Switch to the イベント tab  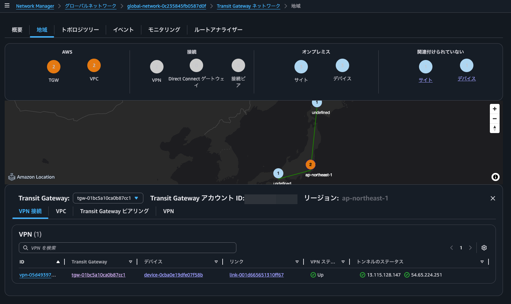123,30
